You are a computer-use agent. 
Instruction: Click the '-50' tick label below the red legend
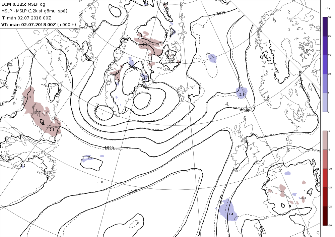(x=330, y=225)
